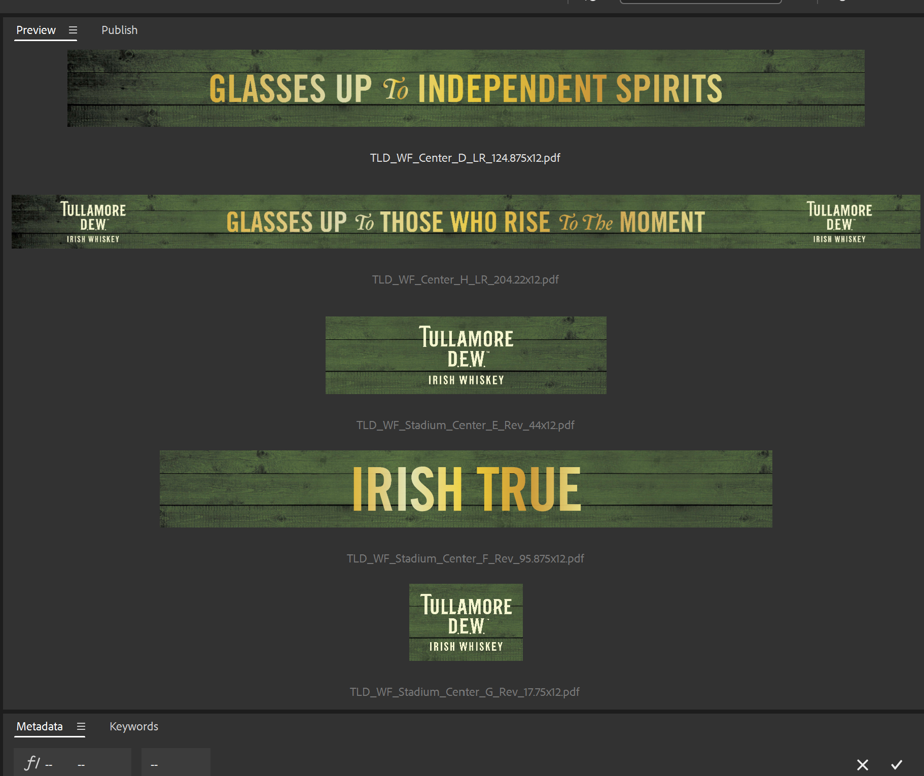Click filename TLD_WF_Stadium_Center_E_Rev_44x12.pdf
Viewport: 924px width, 776px height.
click(x=465, y=425)
